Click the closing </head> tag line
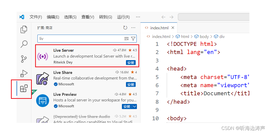The image size is (269, 133). point(178,102)
